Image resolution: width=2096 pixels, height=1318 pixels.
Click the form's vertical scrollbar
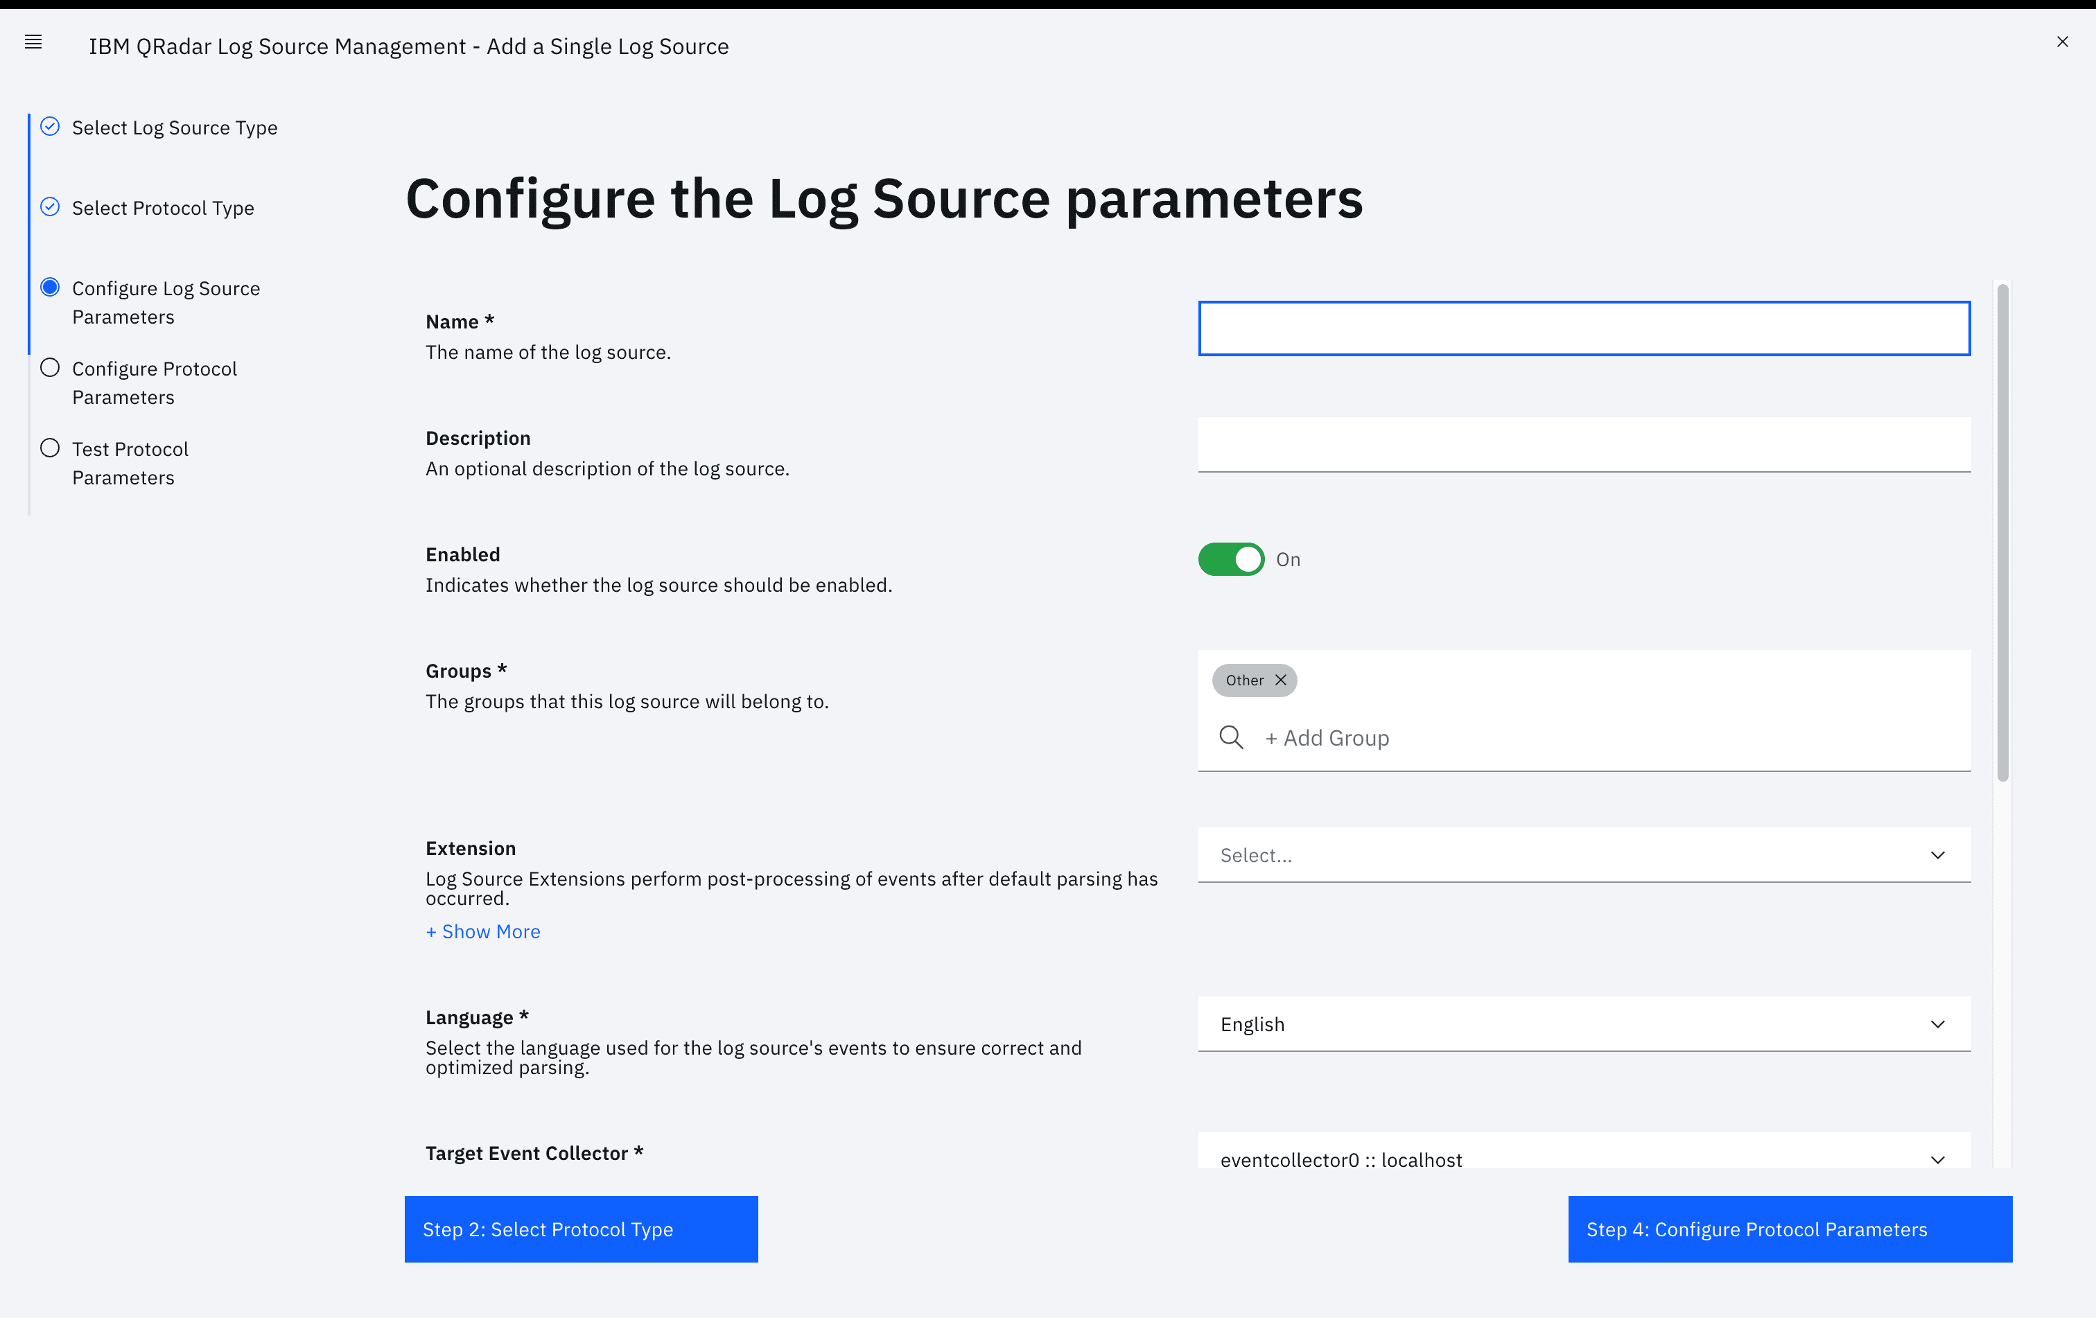pyautogui.click(x=2002, y=532)
